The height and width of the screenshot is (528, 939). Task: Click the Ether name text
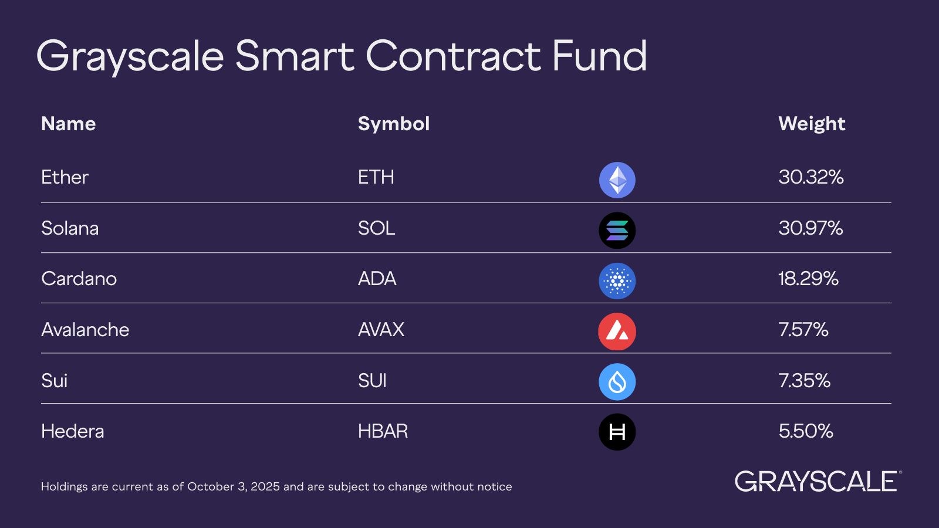65,177
